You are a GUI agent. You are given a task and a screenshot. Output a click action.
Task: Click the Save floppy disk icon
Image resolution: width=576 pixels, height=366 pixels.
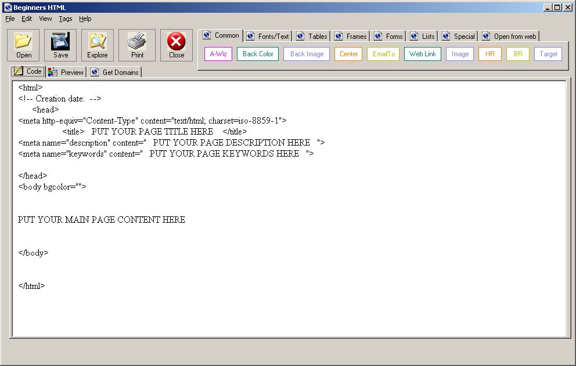tap(60, 41)
